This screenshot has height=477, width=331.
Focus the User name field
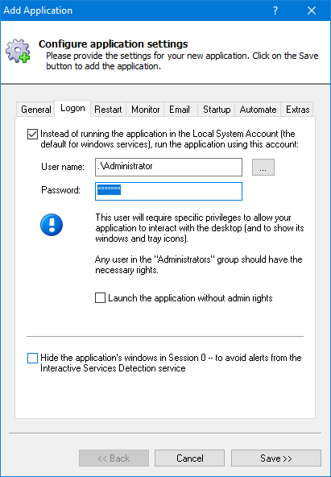pos(168,167)
